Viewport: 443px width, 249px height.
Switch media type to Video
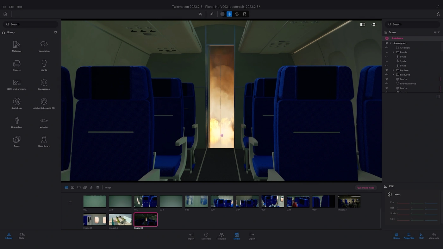[72, 187]
